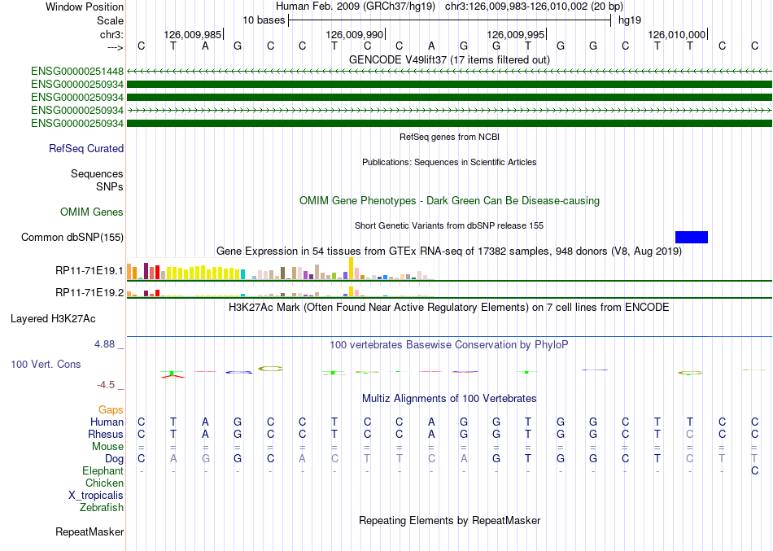Click the 100 Vert. Cons track label
Image resolution: width=773 pixels, height=551 pixels.
pyautogui.click(x=46, y=364)
